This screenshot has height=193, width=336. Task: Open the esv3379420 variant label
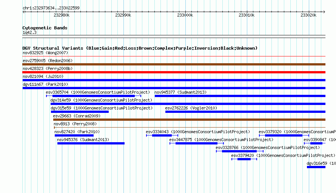(x=283, y=155)
